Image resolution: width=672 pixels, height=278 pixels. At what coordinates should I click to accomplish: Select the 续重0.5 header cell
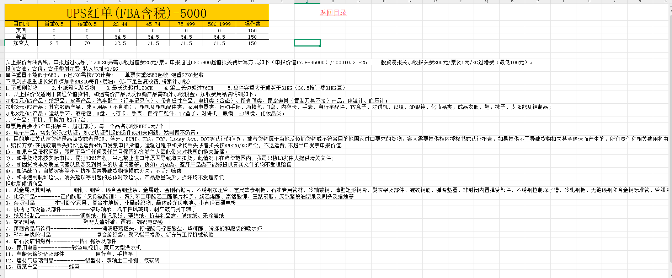pyautogui.click(x=87, y=24)
